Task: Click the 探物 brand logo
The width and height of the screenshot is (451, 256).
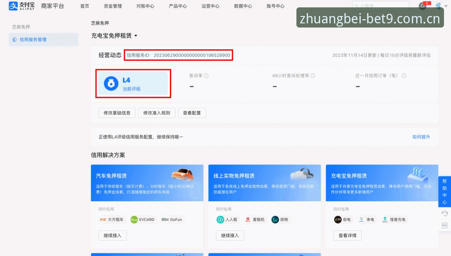Action: click(275, 220)
